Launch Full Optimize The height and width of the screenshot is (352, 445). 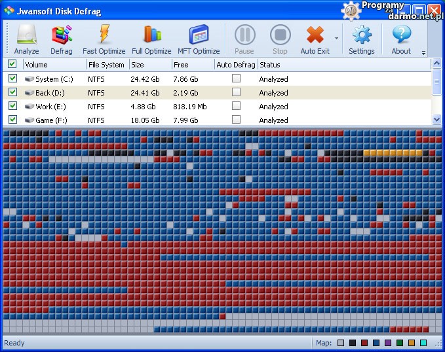point(151,39)
